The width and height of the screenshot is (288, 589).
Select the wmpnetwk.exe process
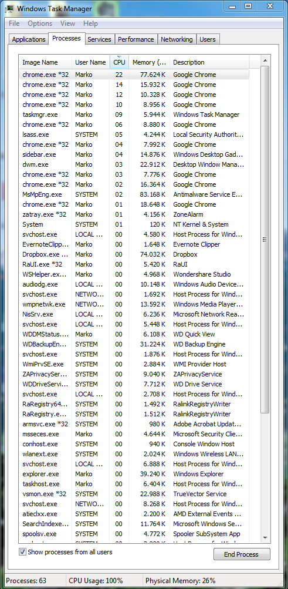[134, 304]
